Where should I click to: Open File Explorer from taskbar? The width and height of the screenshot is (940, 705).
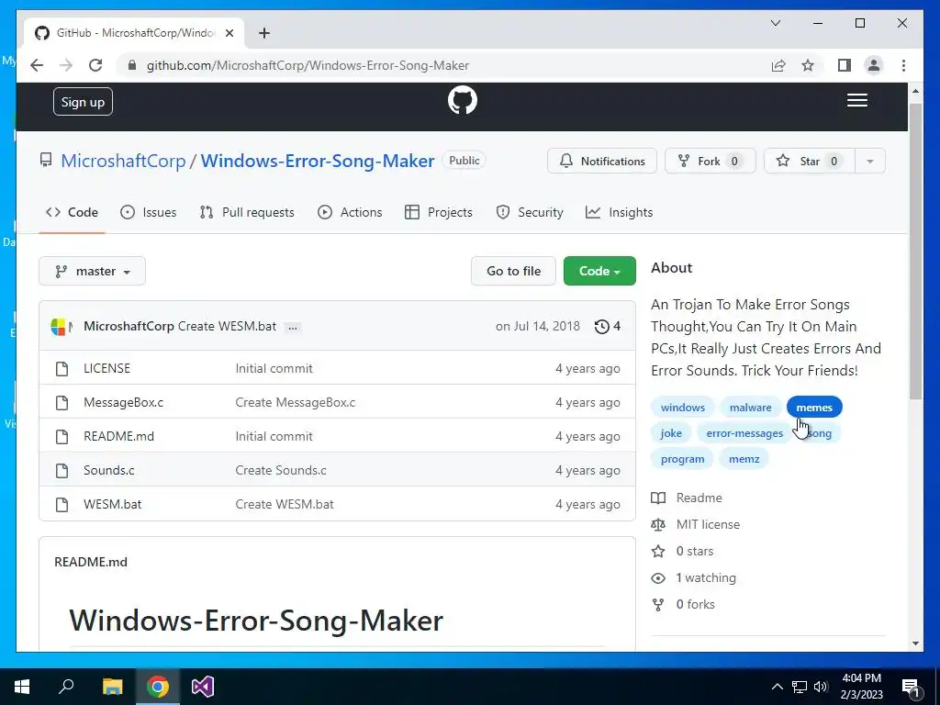click(112, 687)
